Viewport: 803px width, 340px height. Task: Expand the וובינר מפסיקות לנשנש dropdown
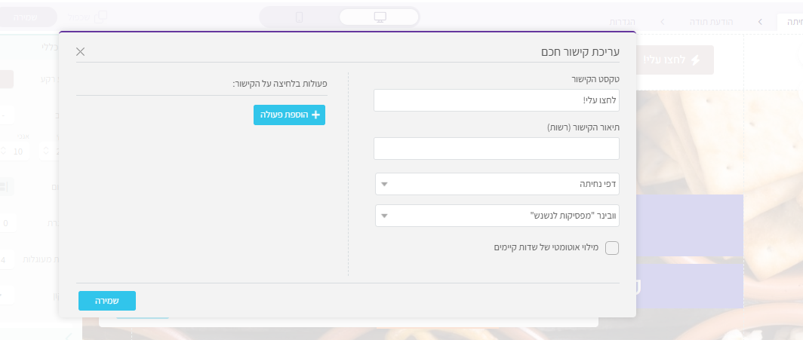pyautogui.click(x=497, y=216)
